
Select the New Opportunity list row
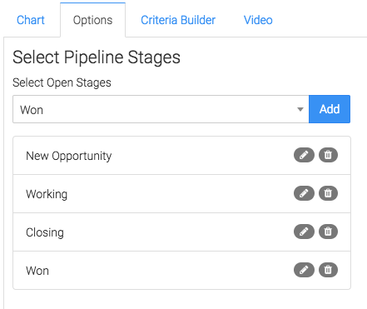(181, 156)
